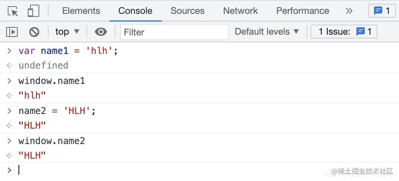Click the window.name1 console entry
This screenshot has height=181, width=399.
click(52, 81)
